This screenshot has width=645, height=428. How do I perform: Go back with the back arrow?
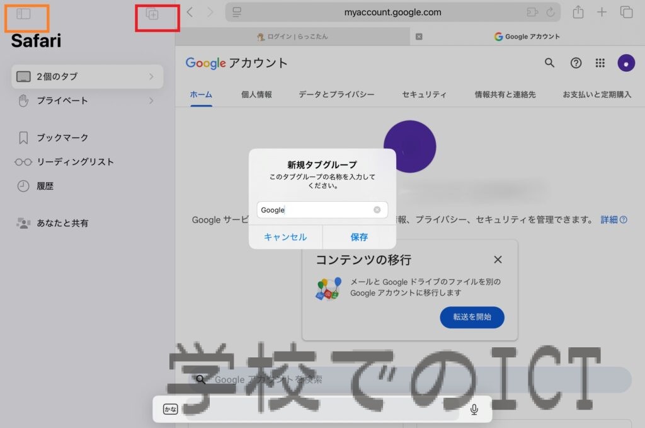190,13
